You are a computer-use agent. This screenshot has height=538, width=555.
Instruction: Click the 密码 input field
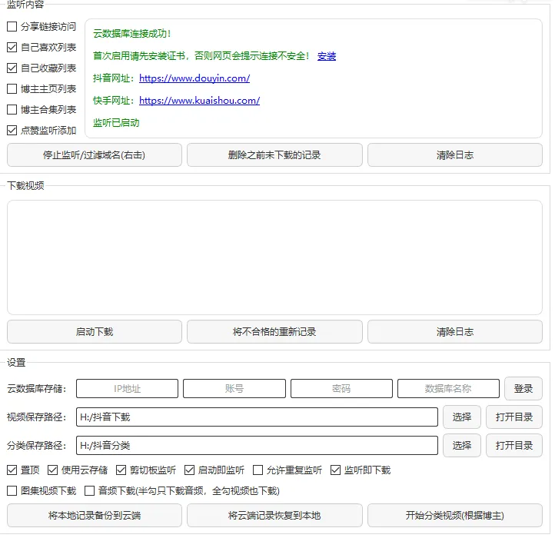pyautogui.click(x=341, y=389)
